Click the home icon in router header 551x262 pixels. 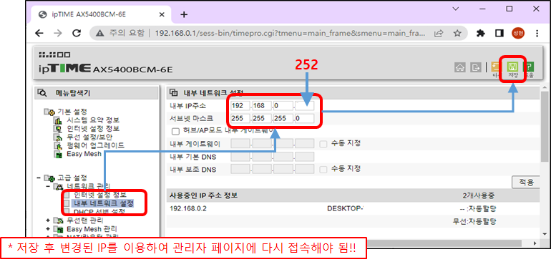(x=459, y=67)
